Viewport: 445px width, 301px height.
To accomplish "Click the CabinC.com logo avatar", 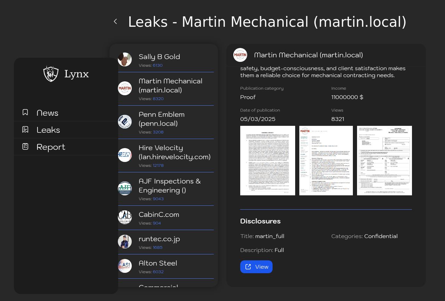I will coord(125,217).
